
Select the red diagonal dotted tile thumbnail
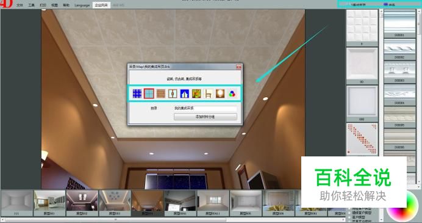362,139
